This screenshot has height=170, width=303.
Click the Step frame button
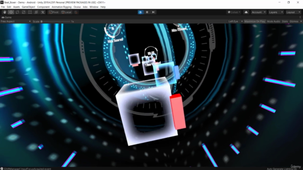[153, 12]
